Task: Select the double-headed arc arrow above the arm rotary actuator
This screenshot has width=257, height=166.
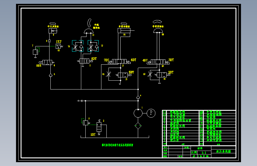Action: point(157,22)
